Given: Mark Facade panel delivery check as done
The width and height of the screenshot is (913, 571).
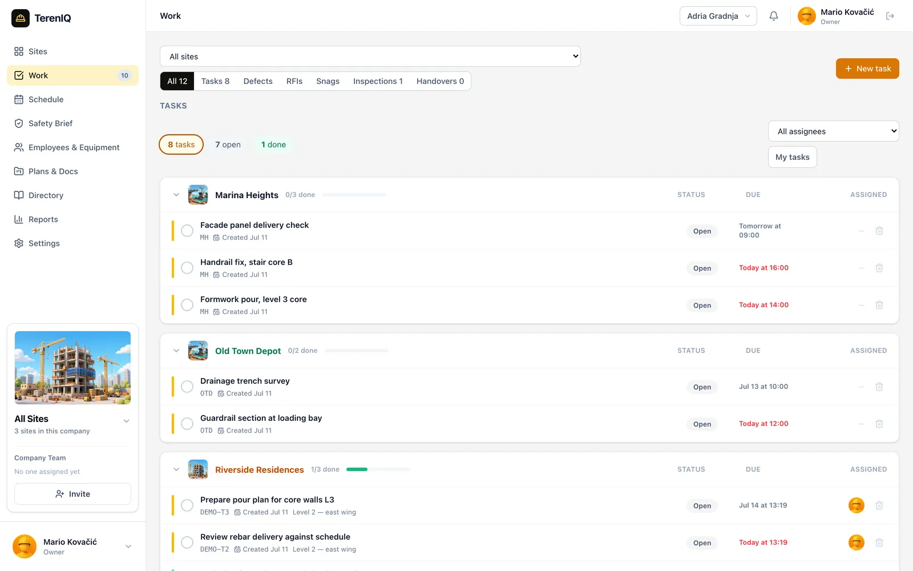Looking at the screenshot, I should point(187,231).
